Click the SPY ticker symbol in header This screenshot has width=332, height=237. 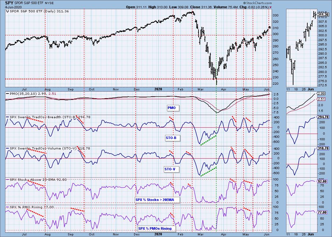click(9, 3)
